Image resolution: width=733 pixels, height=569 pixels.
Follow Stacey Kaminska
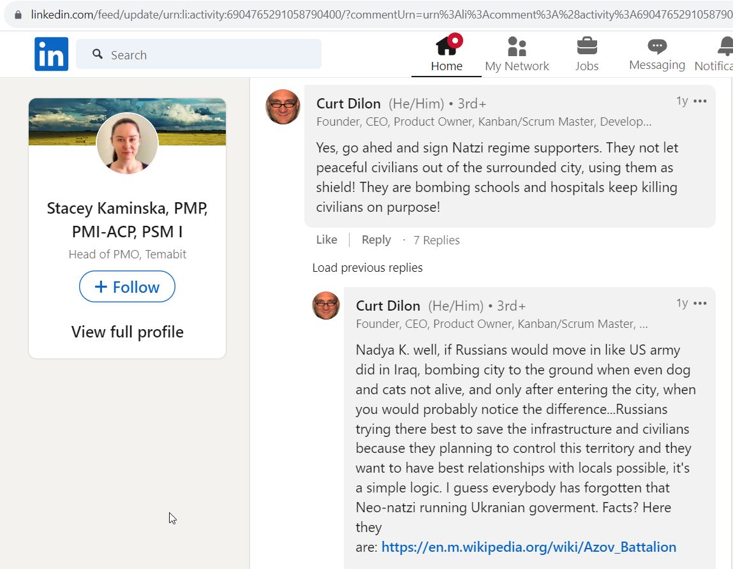127,286
